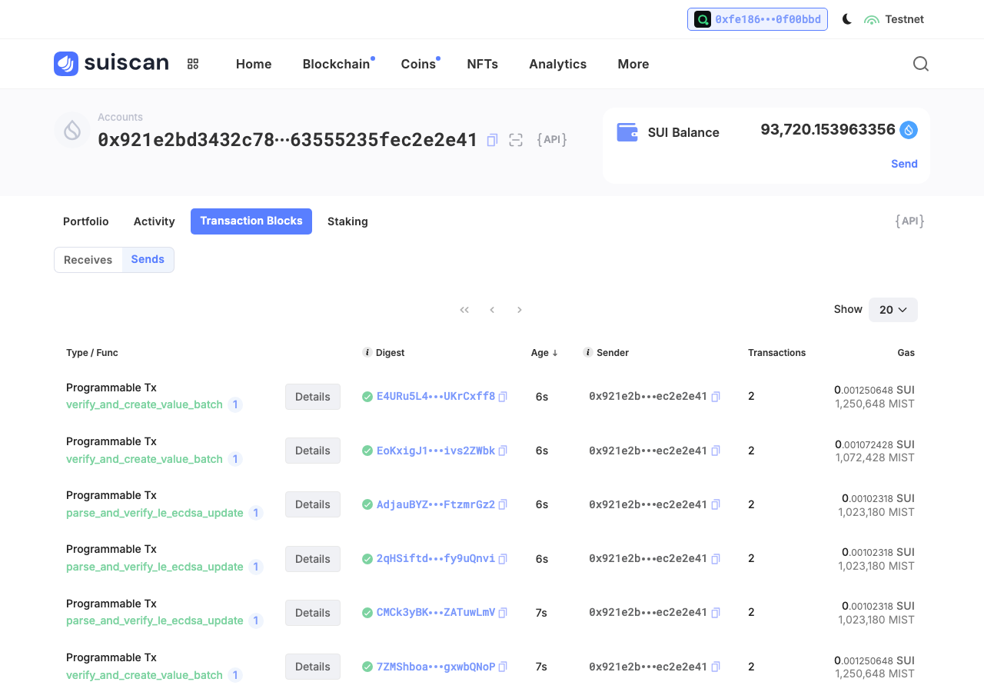Jump to first page double arrow
The width and height of the screenshot is (984, 692).
464,310
